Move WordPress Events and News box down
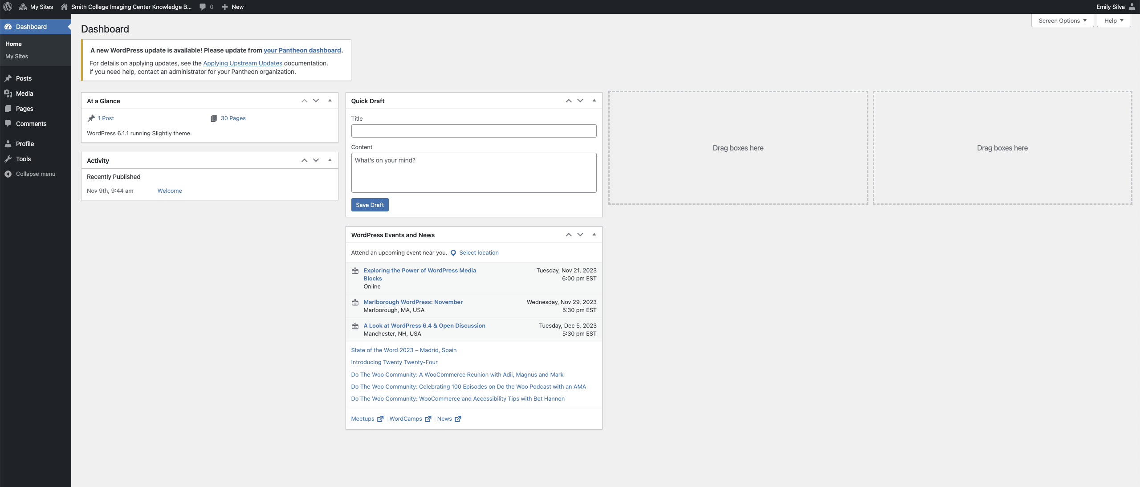 (580, 235)
